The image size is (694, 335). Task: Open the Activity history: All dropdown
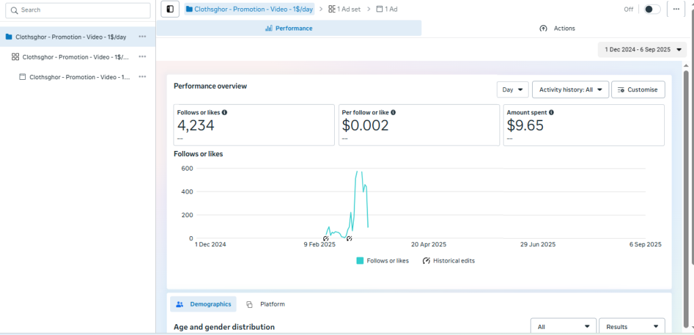click(570, 89)
